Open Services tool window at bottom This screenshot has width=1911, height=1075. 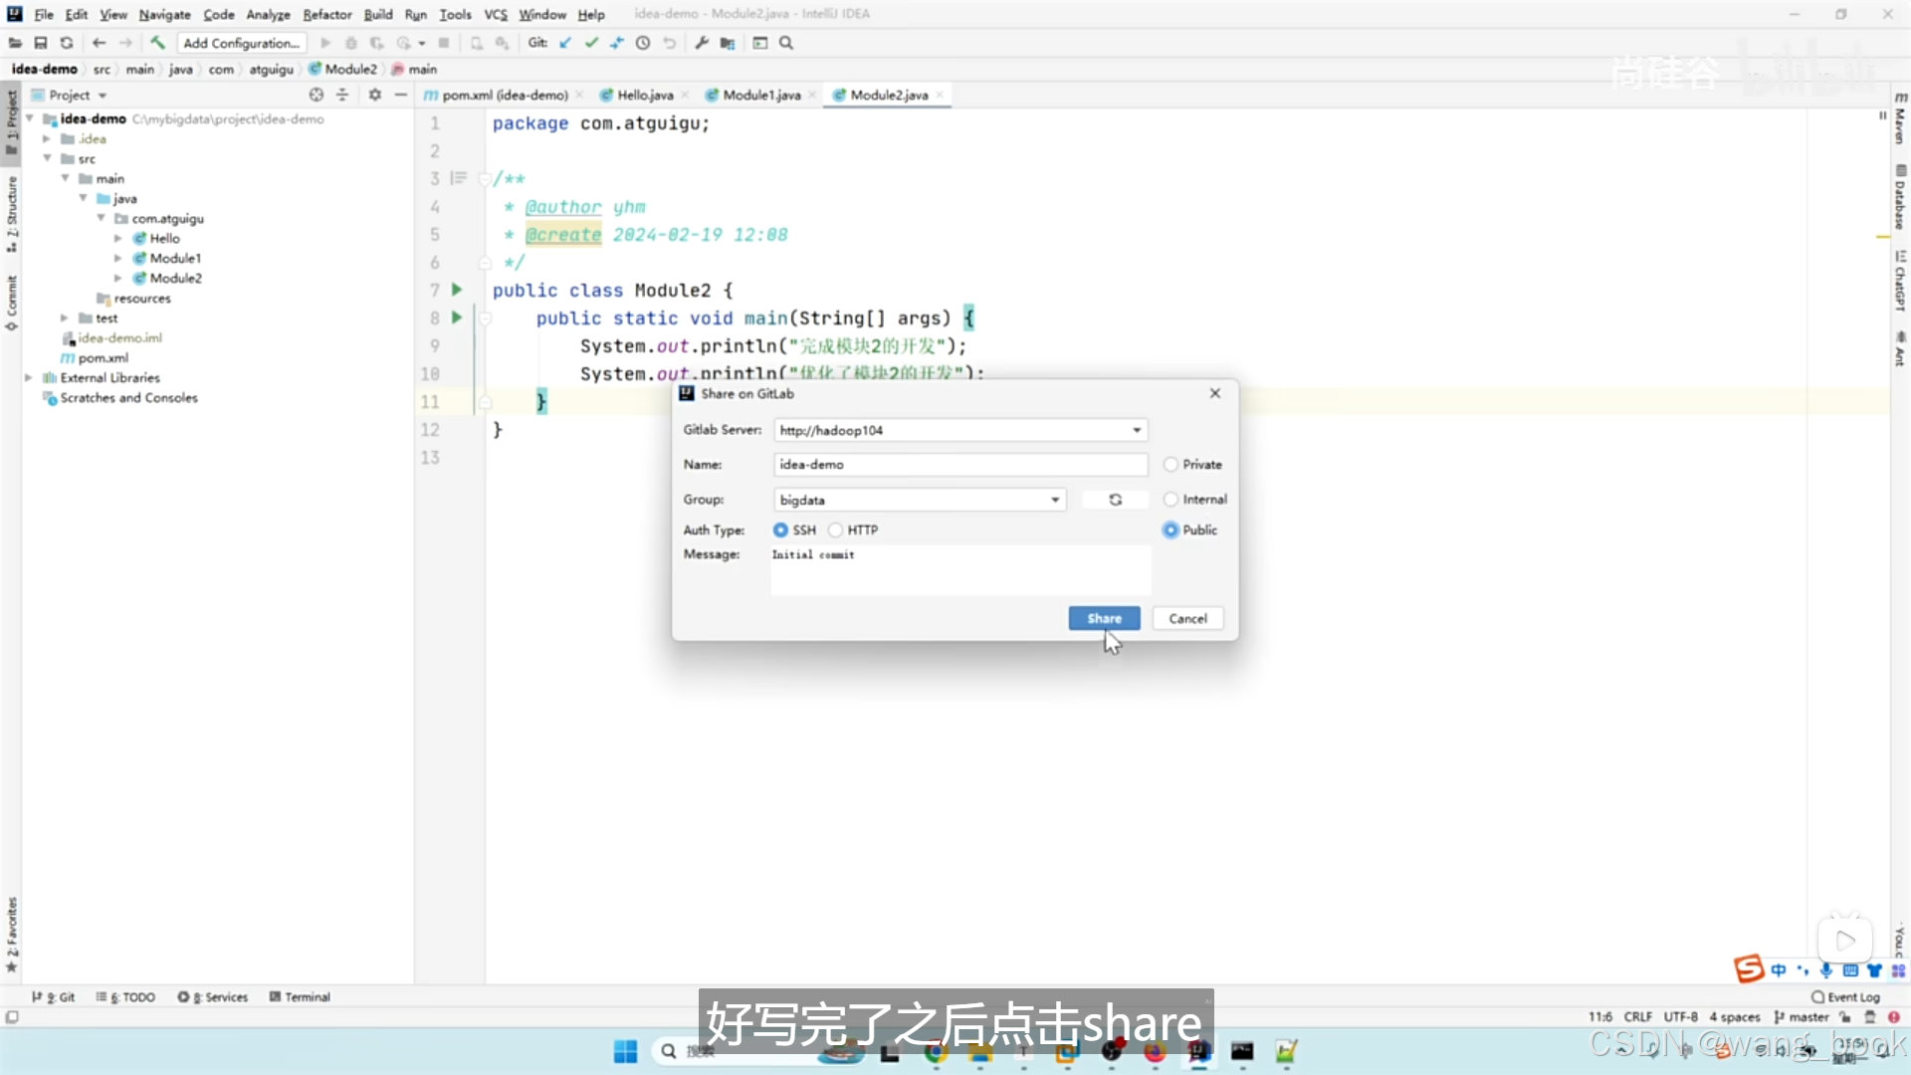tap(213, 997)
